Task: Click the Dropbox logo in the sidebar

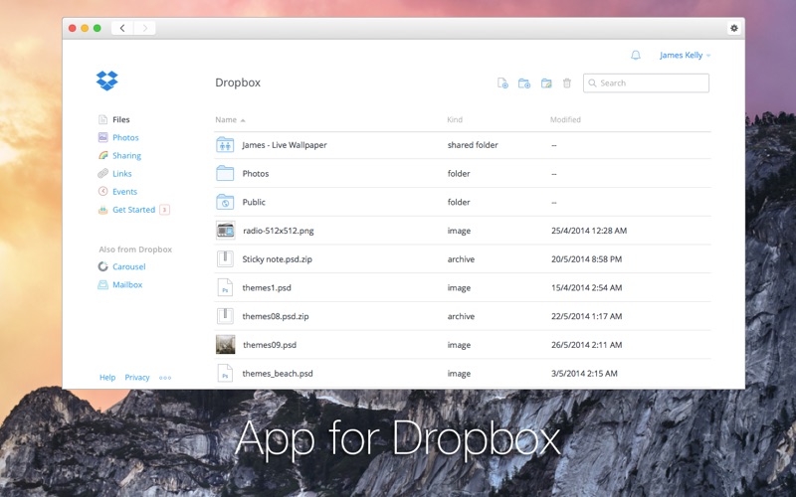Action: (107, 82)
